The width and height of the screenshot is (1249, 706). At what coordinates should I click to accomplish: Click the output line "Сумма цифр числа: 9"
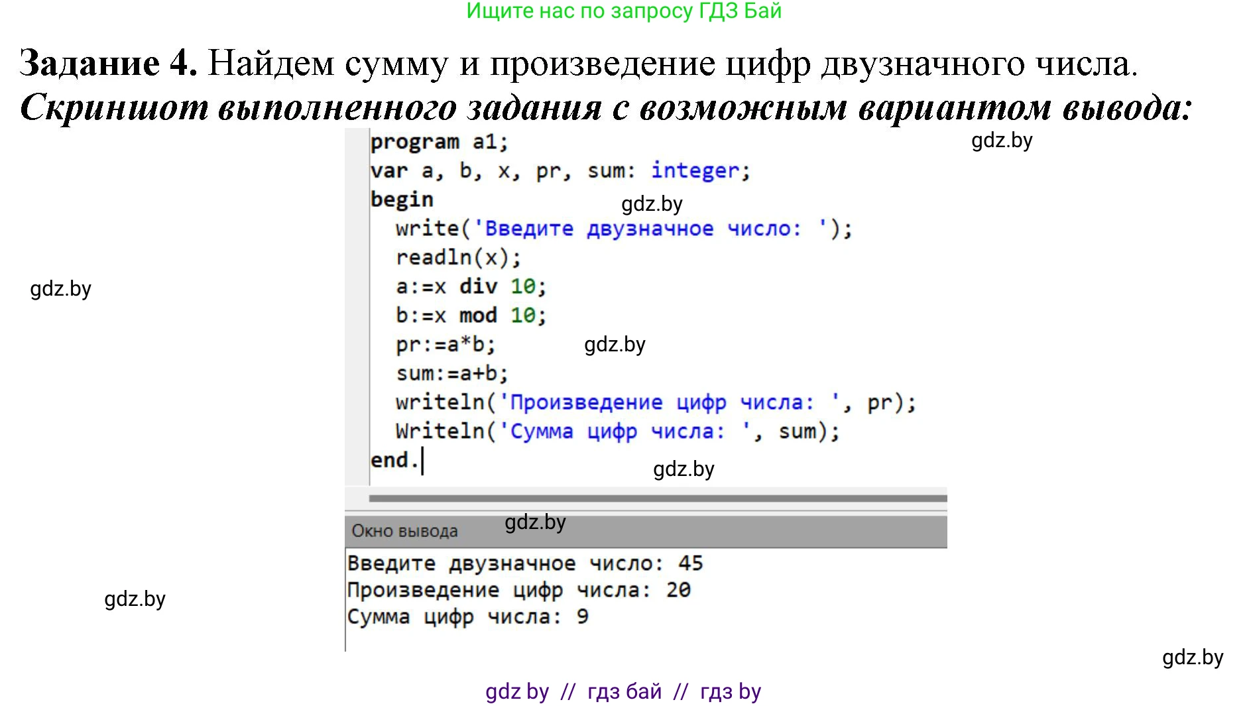tap(467, 617)
